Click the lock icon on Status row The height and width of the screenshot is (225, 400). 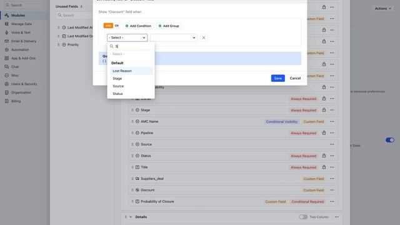point(324,156)
